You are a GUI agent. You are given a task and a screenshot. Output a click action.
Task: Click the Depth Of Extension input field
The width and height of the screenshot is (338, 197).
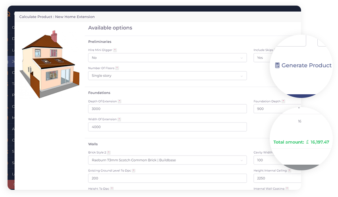(x=167, y=109)
